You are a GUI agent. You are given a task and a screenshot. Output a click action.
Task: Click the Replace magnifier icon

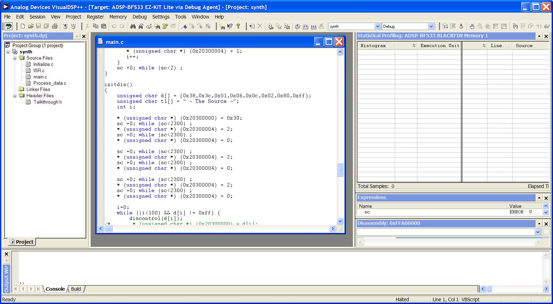pyautogui.click(x=149, y=26)
